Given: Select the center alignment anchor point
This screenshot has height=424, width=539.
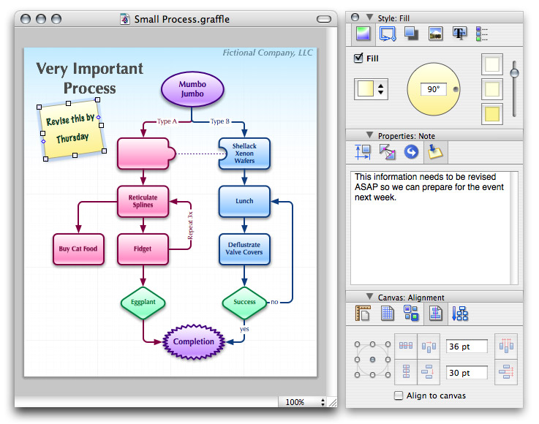Looking at the screenshot, I should (373, 360).
